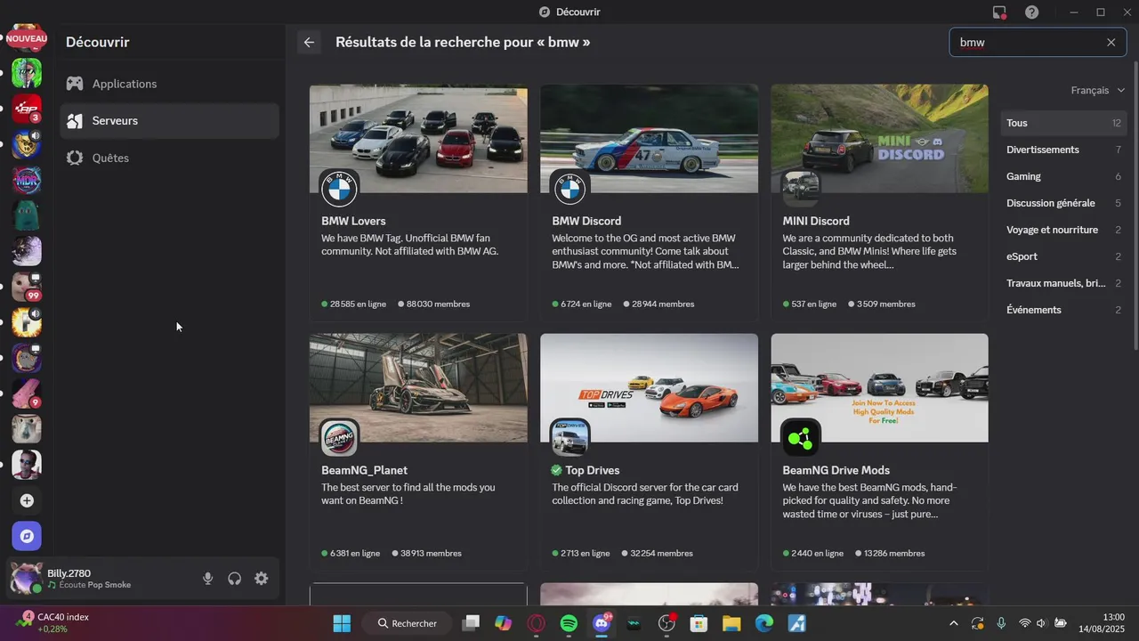
Task: Filter results by Voyage et nourriture
Action: pos(1063,230)
